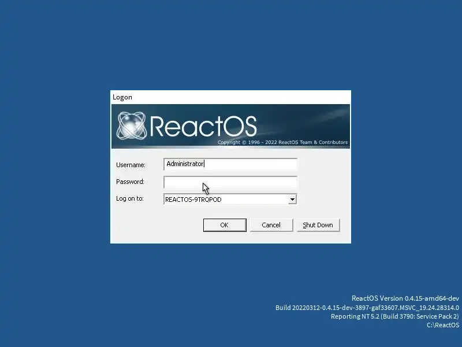
Task: Click the Log on to: label
Action: coord(129,198)
